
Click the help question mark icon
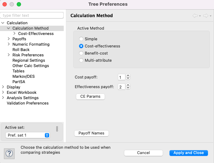9,154
